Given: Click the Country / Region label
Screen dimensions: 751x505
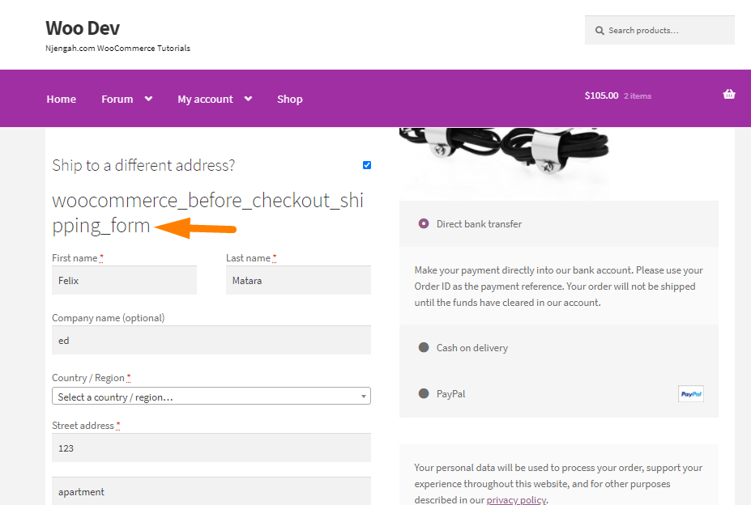Looking at the screenshot, I should (x=88, y=378).
